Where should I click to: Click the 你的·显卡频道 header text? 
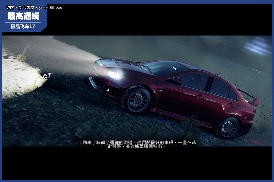click(20, 8)
